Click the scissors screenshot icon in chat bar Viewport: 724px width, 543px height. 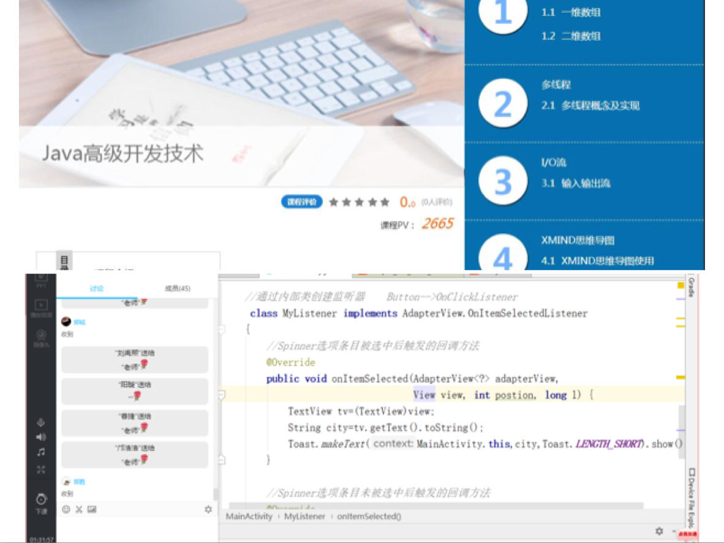tap(78, 509)
